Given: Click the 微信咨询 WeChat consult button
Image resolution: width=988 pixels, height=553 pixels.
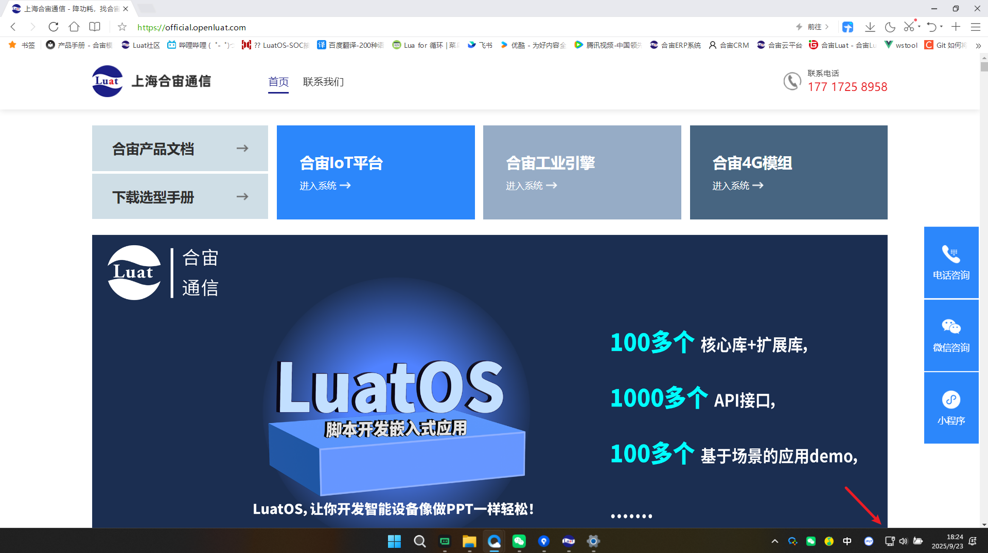Looking at the screenshot, I should 951,335.
